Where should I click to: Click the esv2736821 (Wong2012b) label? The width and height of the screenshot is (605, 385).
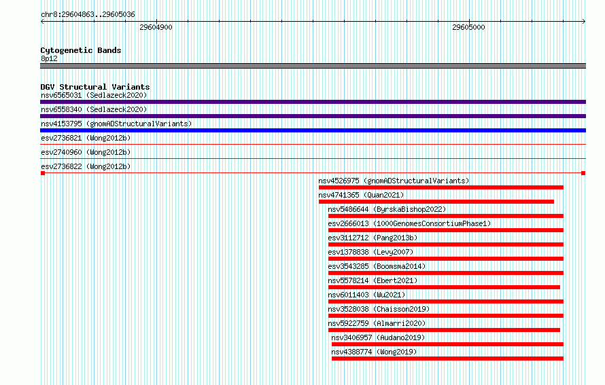(86, 138)
